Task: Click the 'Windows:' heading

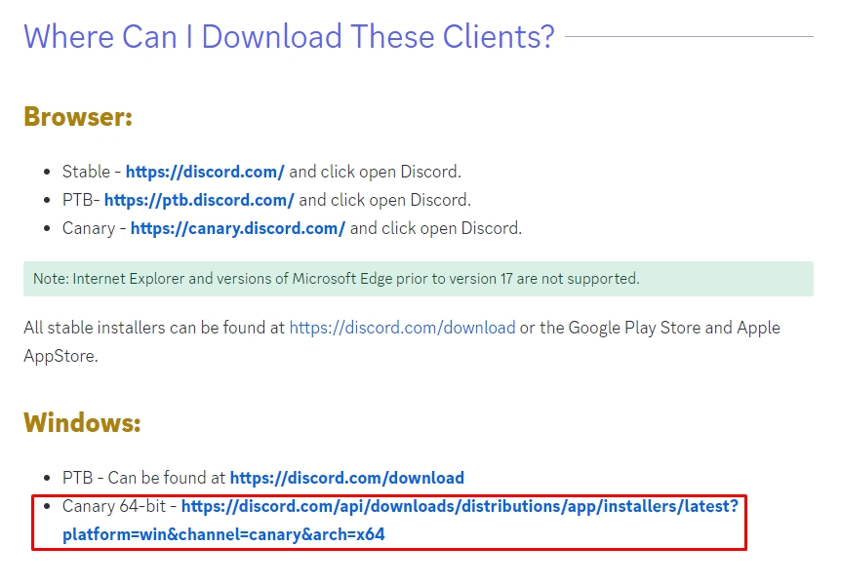Action: pyautogui.click(x=83, y=422)
